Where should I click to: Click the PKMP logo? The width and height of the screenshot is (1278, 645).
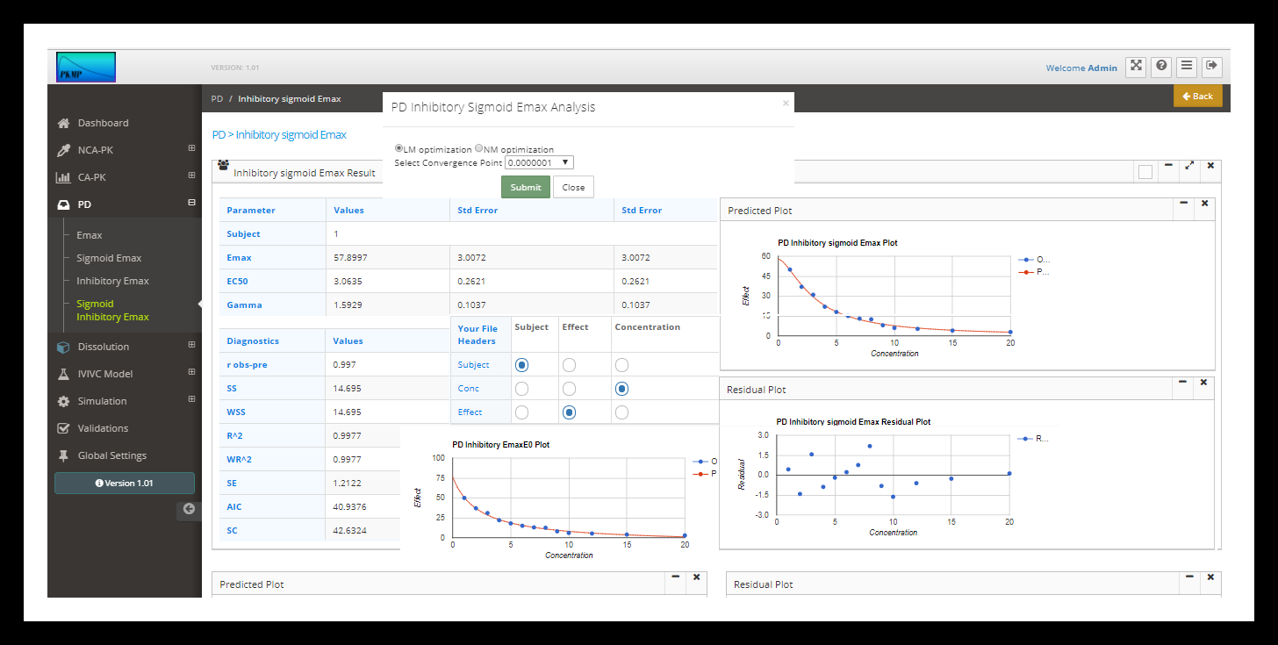(86, 68)
